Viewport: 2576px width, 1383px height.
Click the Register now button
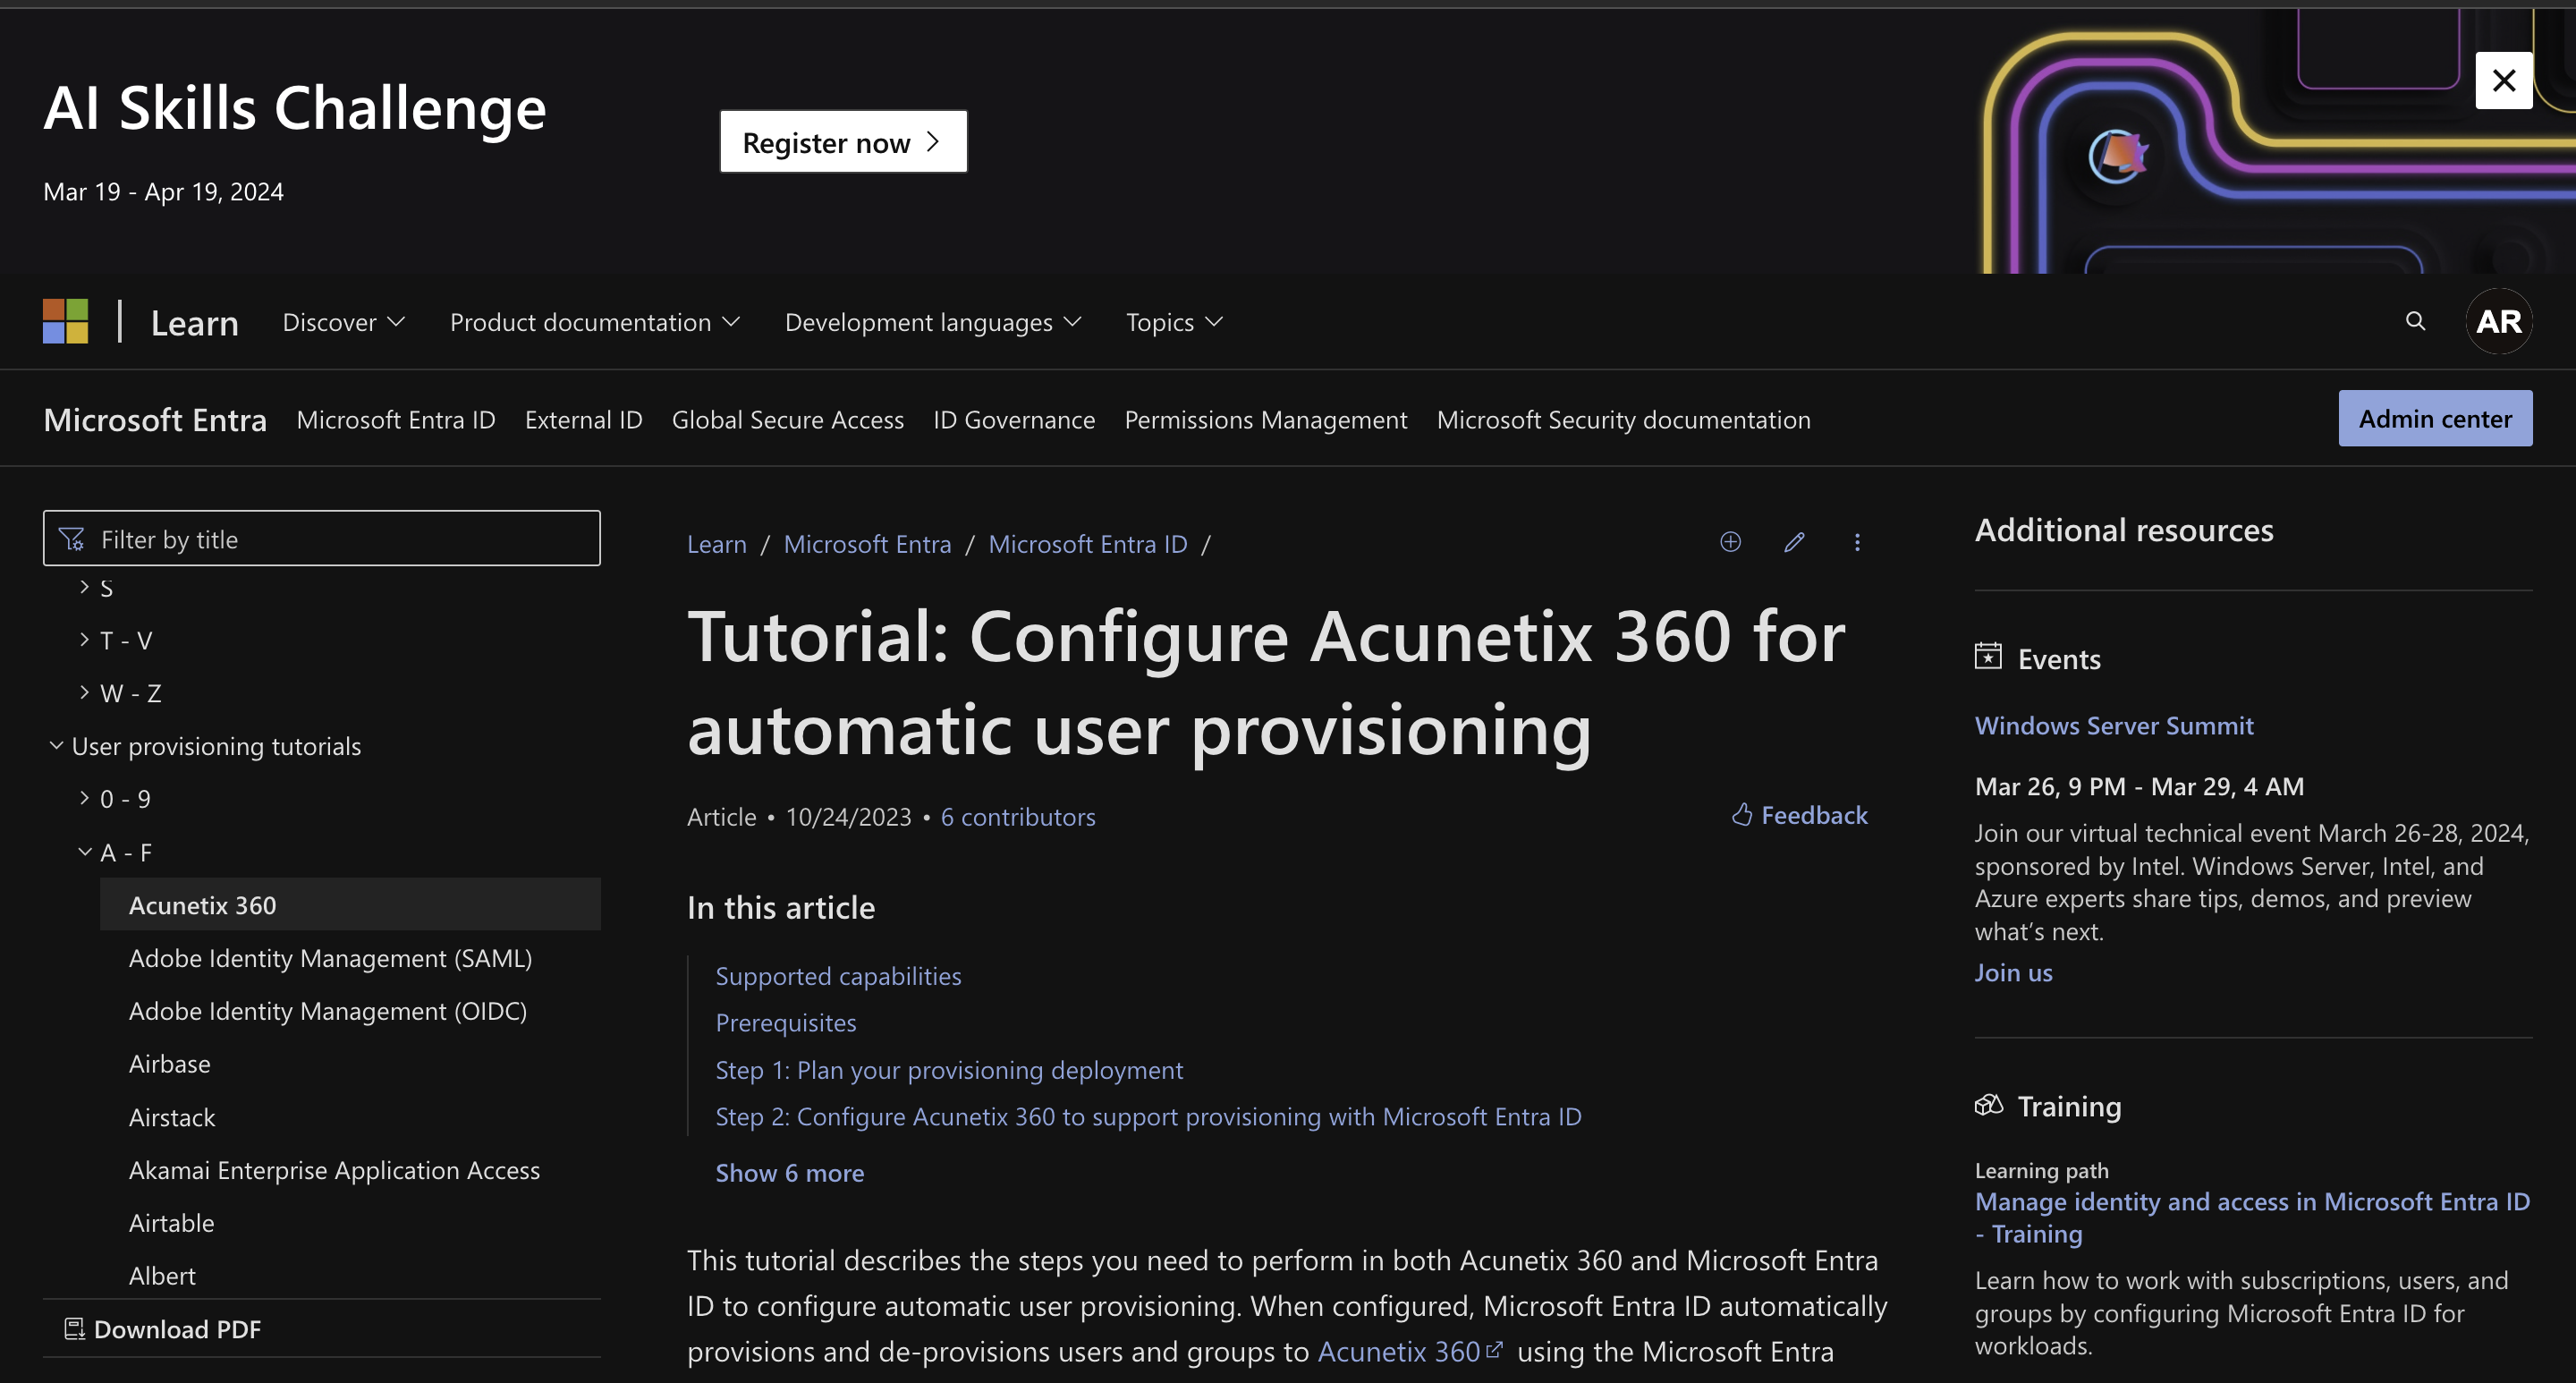tap(843, 142)
